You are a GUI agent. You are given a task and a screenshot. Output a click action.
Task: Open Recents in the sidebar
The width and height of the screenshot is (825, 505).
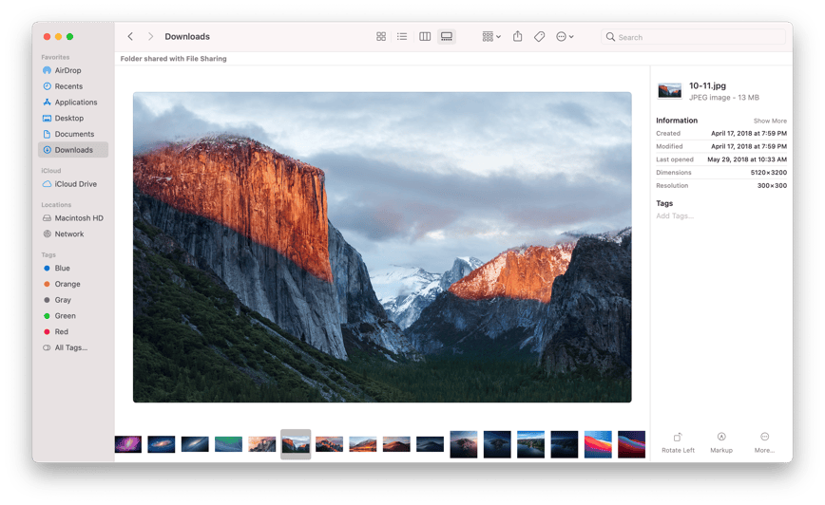tap(73, 86)
